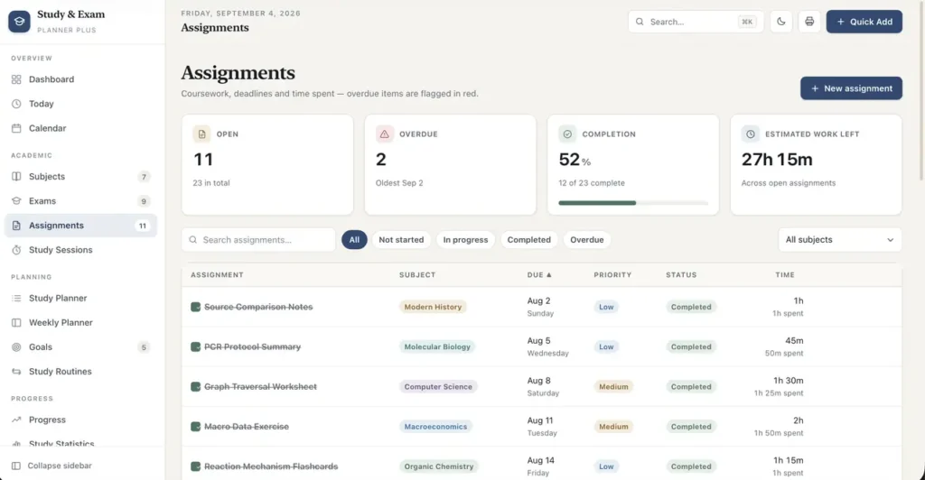This screenshot has width=925, height=480.
Task: Click the Progress trend-line icon
Action: pos(16,420)
